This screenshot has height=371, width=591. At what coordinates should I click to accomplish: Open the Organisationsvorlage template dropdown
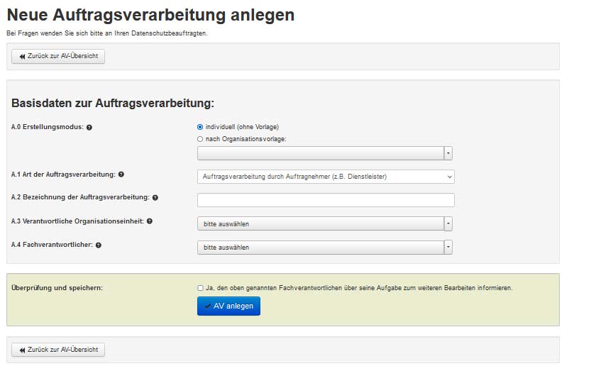324,153
